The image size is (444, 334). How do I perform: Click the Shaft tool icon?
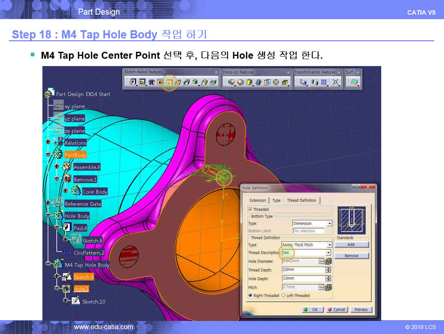[x=151, y=82]
